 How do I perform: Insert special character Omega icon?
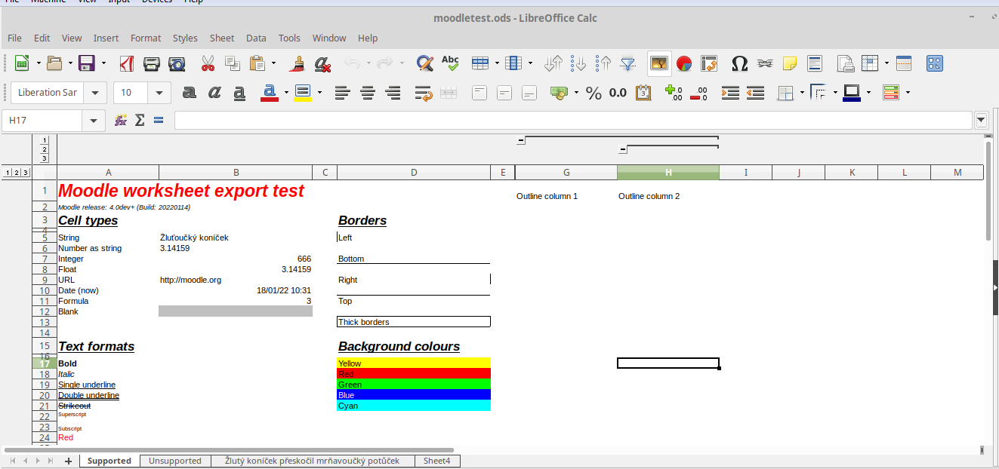point(740,63)
